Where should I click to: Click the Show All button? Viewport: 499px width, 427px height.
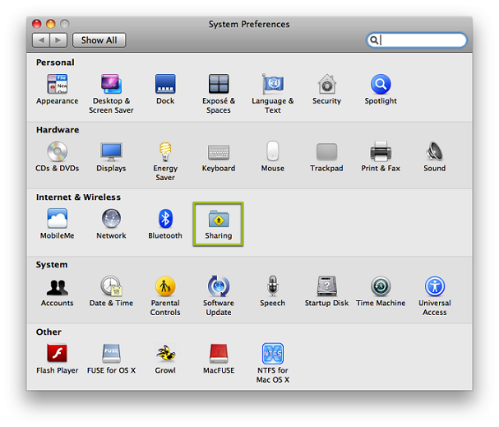(x=99, y=39)
